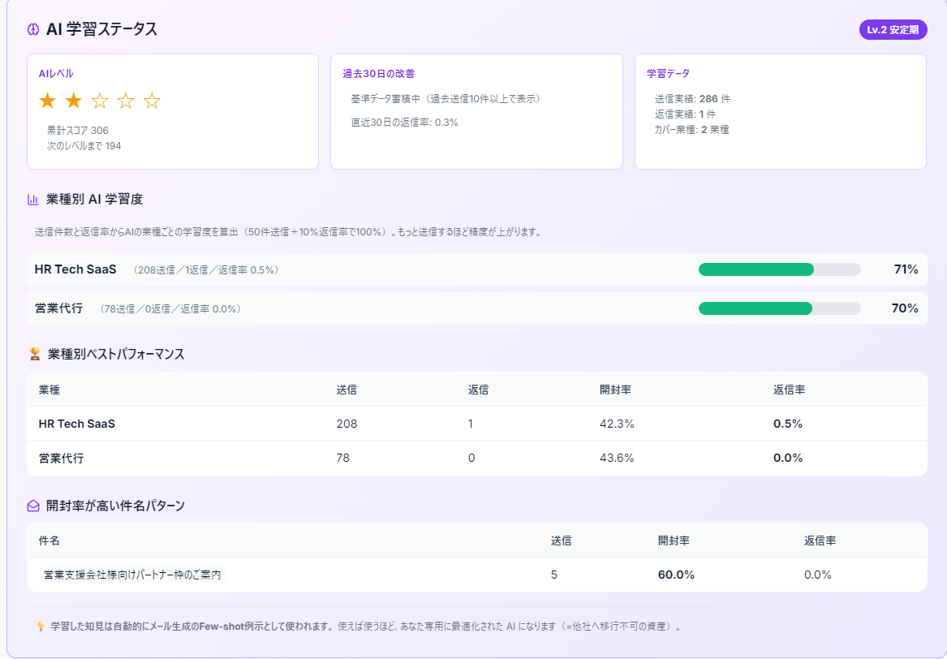Viewport: 947px width, 659px height.
Task: Click the 0.5% 返信率 cell in the table
Action: [x=788, y=424]
